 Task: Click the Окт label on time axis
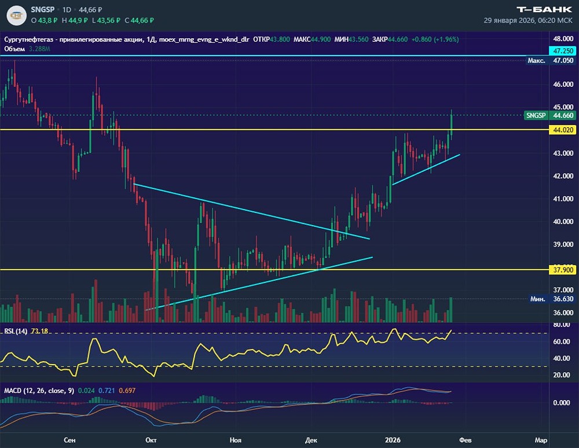151,440
